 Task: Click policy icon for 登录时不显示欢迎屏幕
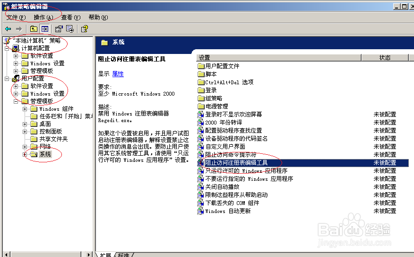coord(201,114)
